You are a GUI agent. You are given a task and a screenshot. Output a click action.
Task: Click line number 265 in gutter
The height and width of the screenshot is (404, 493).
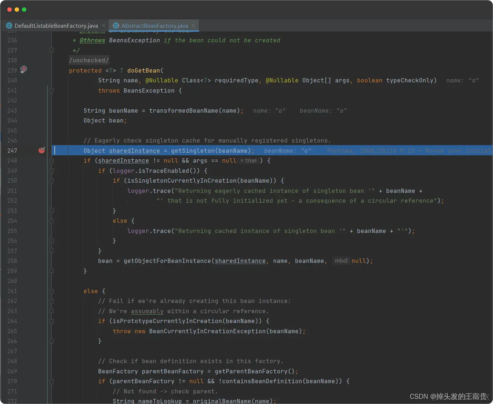point(12,331)
